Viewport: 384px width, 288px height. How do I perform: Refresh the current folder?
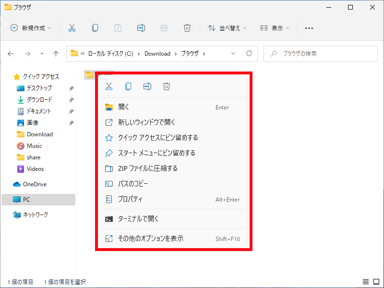249,53
